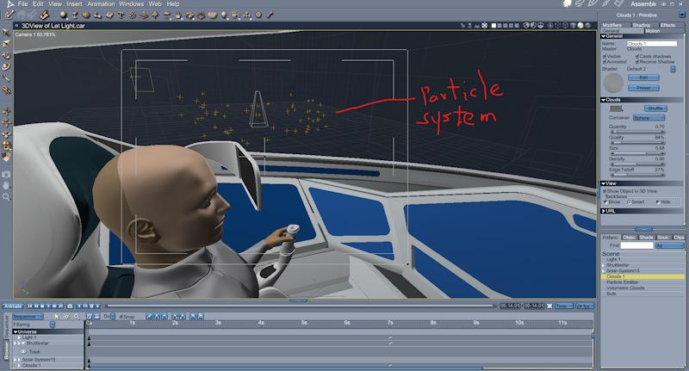
Task: Click the Edge Falloff slider
Action: coord(637,175)
